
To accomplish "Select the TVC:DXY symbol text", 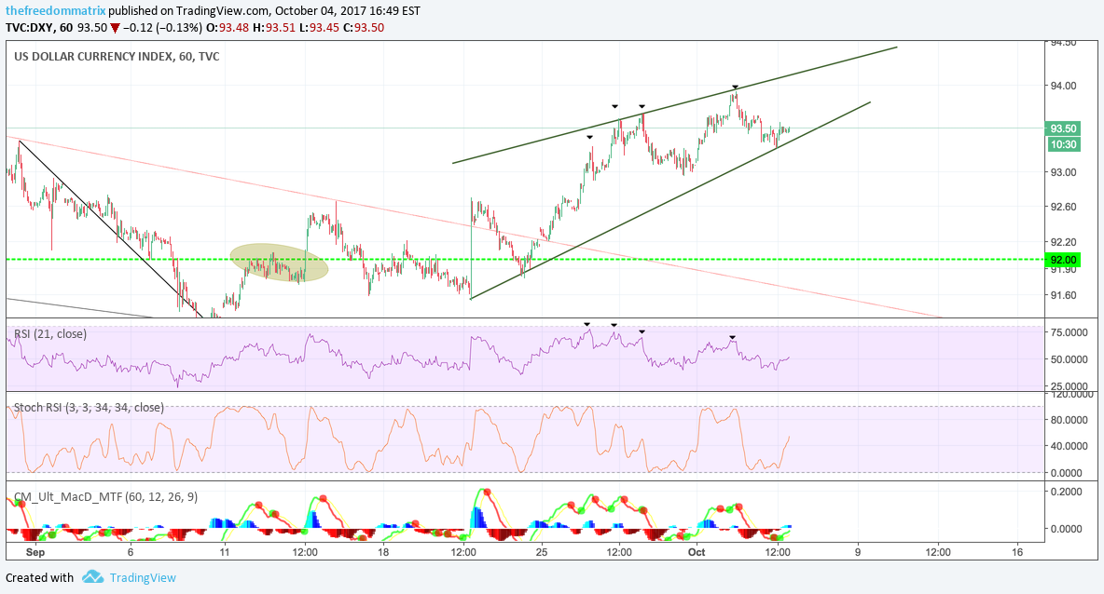I will coord(30,27).
